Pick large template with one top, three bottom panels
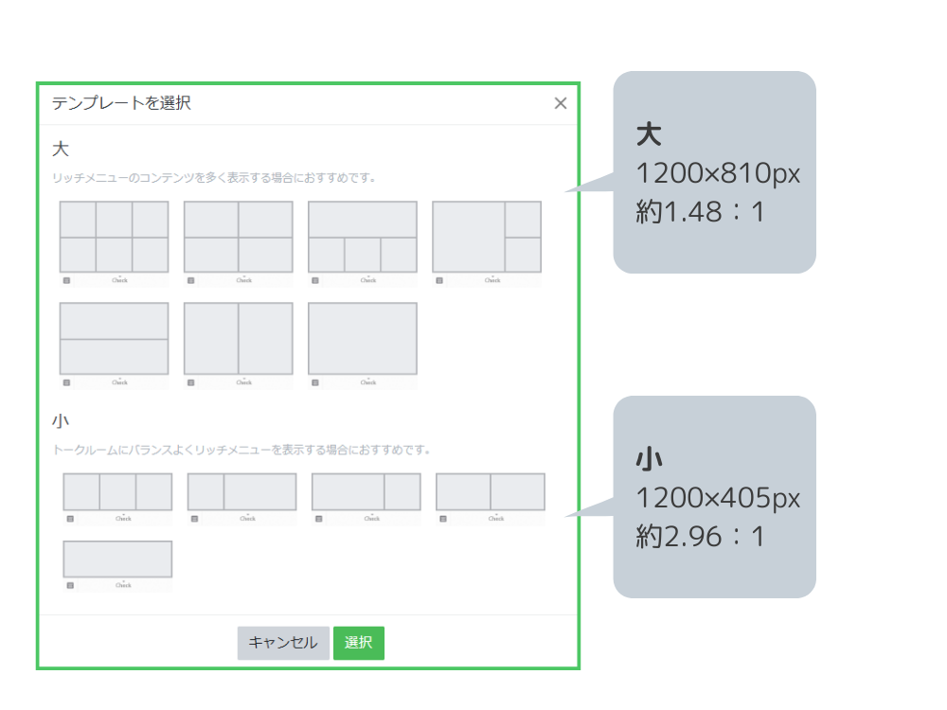The height and width of the screenshot is (710, 947). point(362,237)
